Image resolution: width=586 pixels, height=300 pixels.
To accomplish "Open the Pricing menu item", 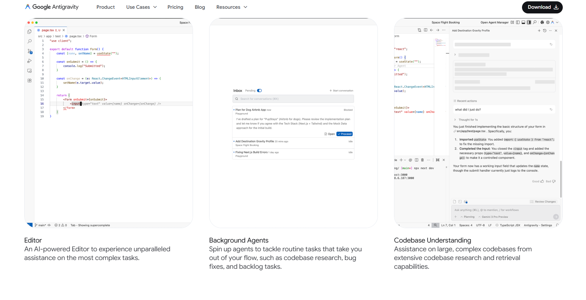I will (175, 7).
